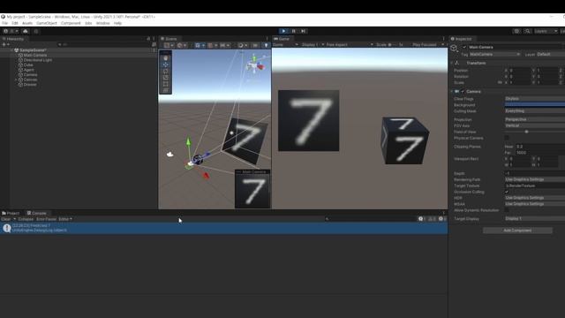The height and width of the screenshot is (318, 565).
Task: Select the Scale tool in Scene overlay
Action: point(166,78)
